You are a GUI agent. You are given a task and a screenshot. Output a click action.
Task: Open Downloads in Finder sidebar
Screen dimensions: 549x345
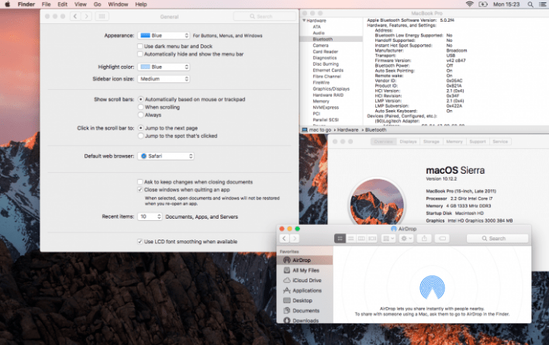coord(305,320)
